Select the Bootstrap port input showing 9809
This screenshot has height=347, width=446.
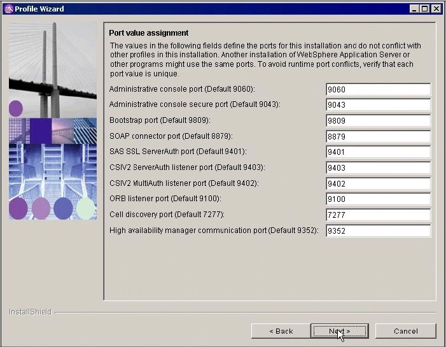tap(378, 121)
